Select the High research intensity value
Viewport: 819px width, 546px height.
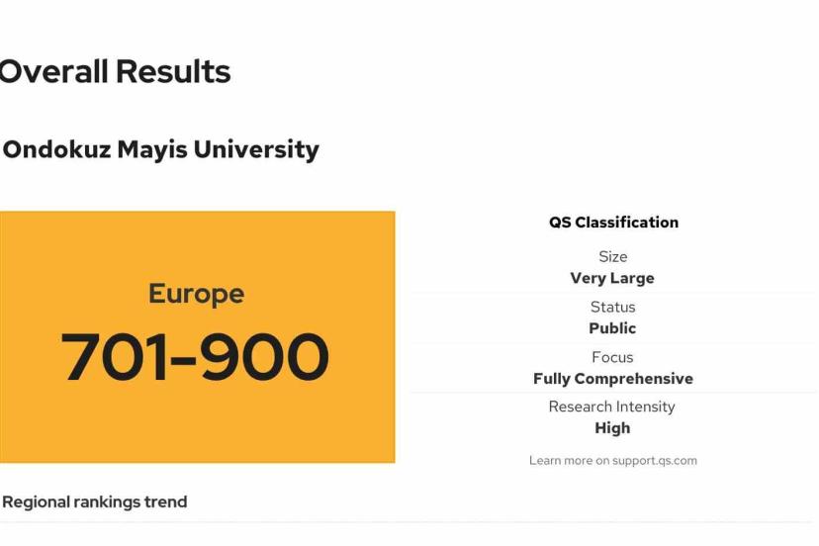612,428
